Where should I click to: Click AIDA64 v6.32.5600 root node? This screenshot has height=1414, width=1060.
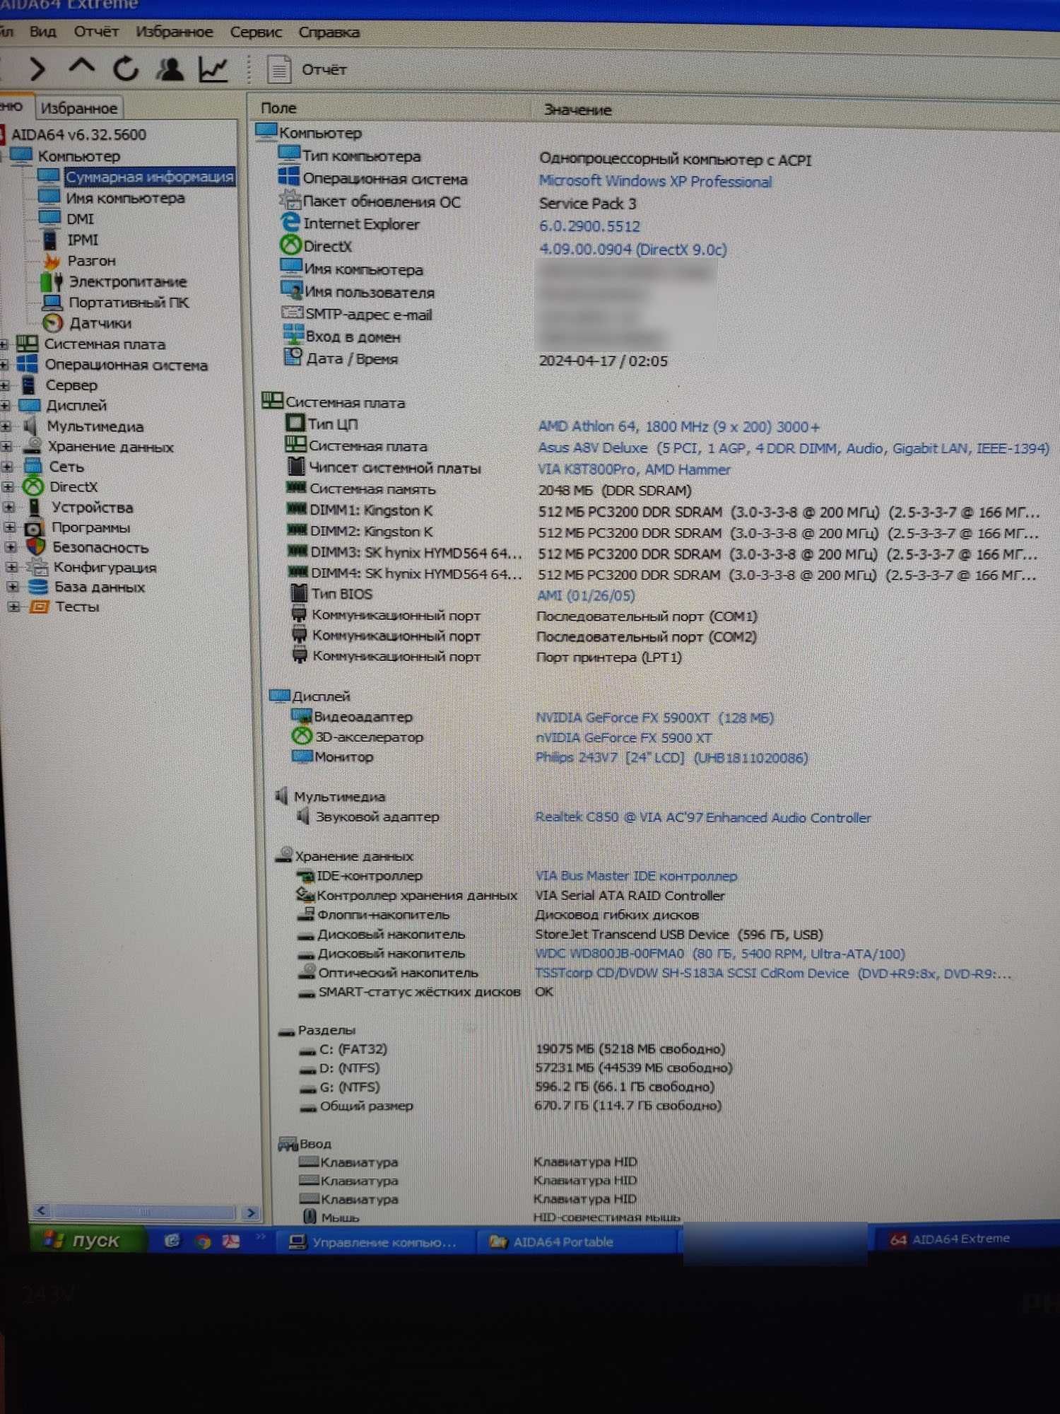point(78,134)
